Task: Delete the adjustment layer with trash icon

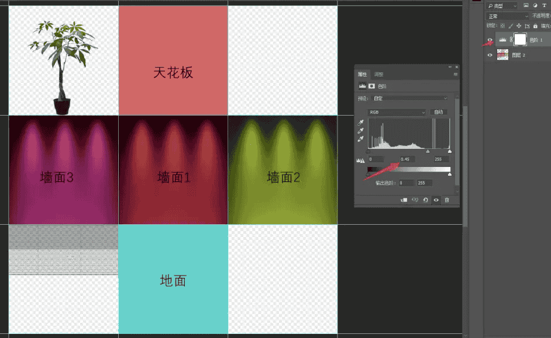Action: (447, 200)
